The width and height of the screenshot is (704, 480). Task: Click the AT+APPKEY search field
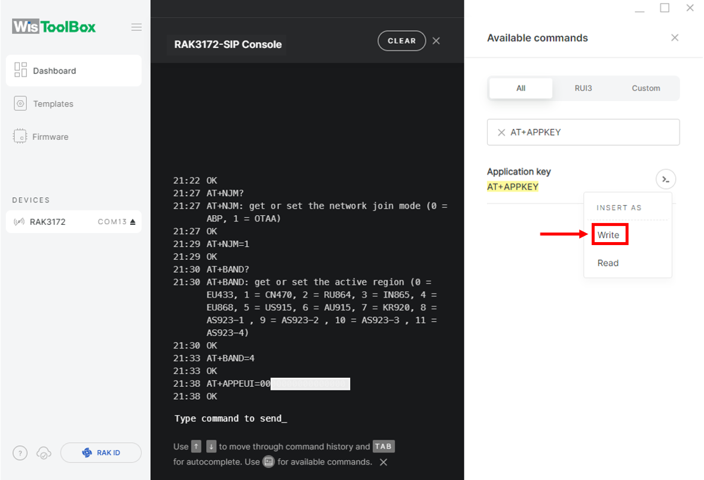click(x=583, y=132)
